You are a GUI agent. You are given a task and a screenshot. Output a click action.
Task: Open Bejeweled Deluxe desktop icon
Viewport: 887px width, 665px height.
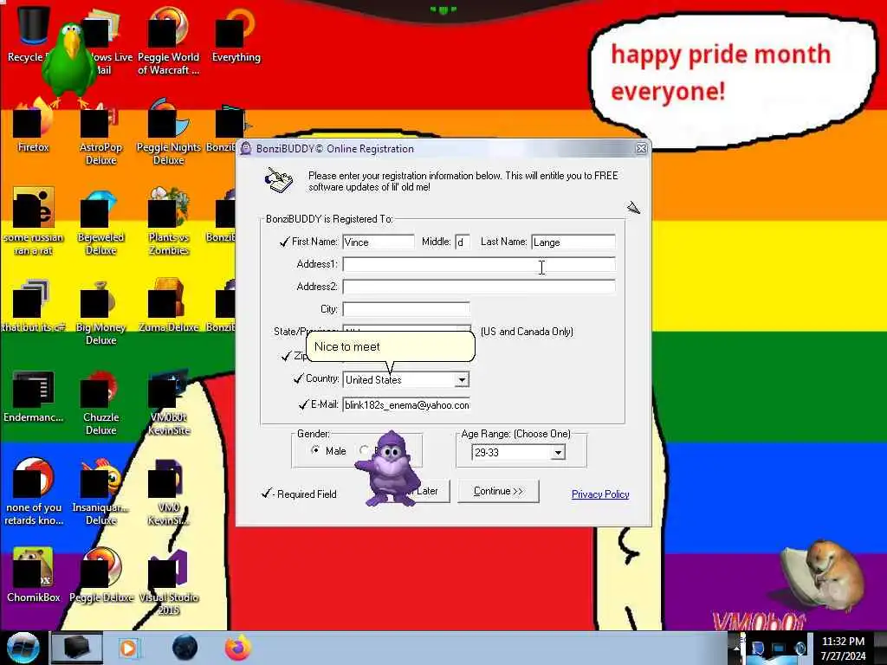pos(100,222)
